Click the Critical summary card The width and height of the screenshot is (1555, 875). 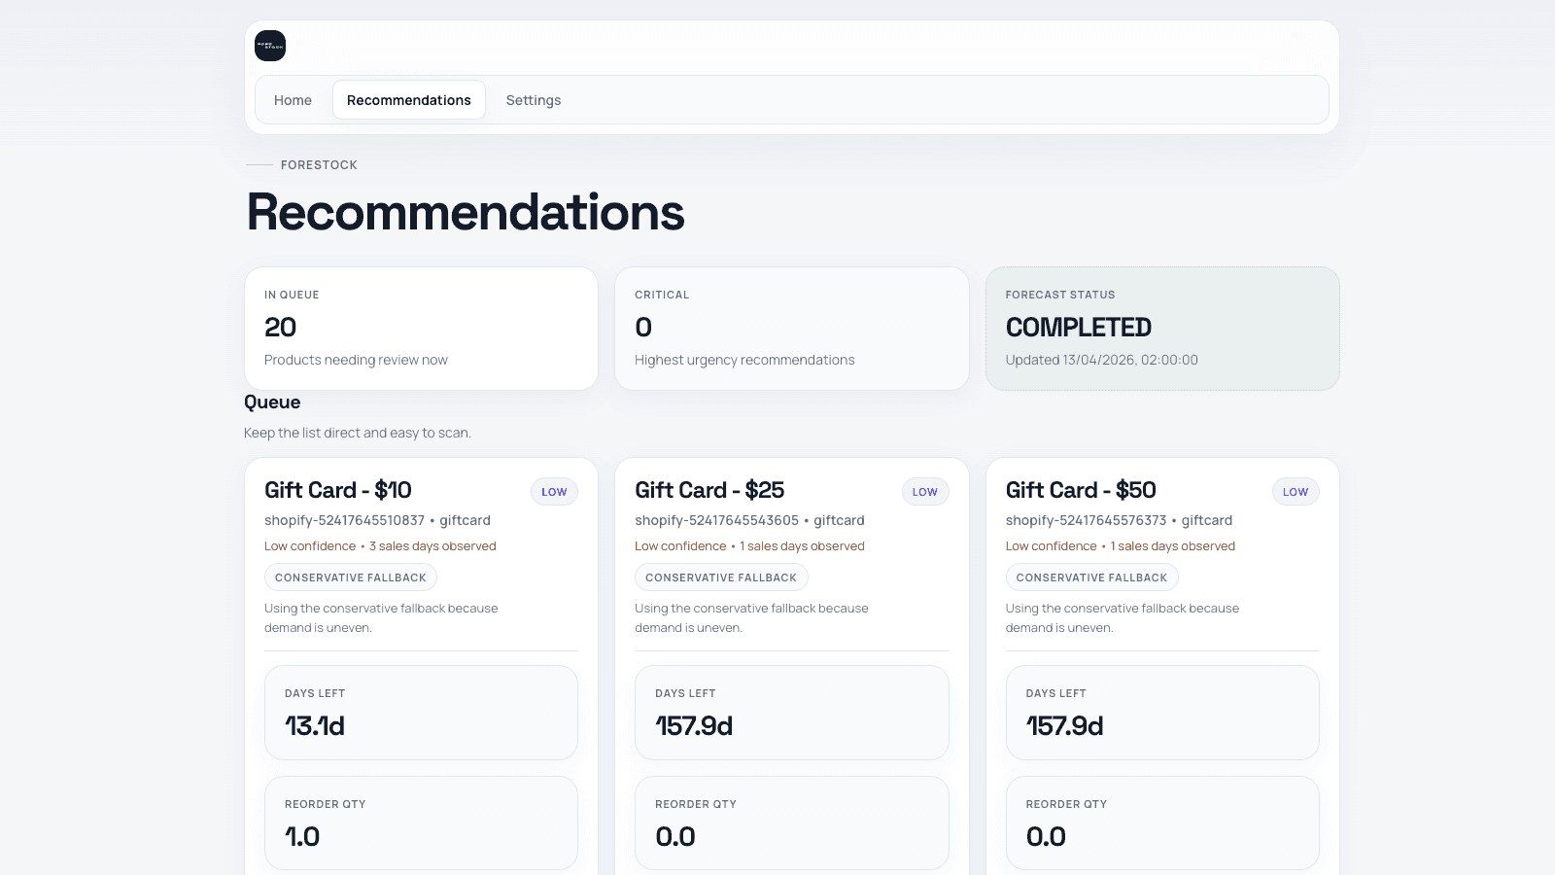click(x=792, y=329)
